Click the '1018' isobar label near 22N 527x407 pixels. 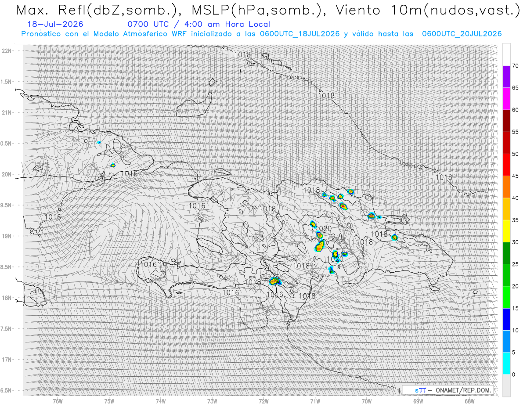242,55
